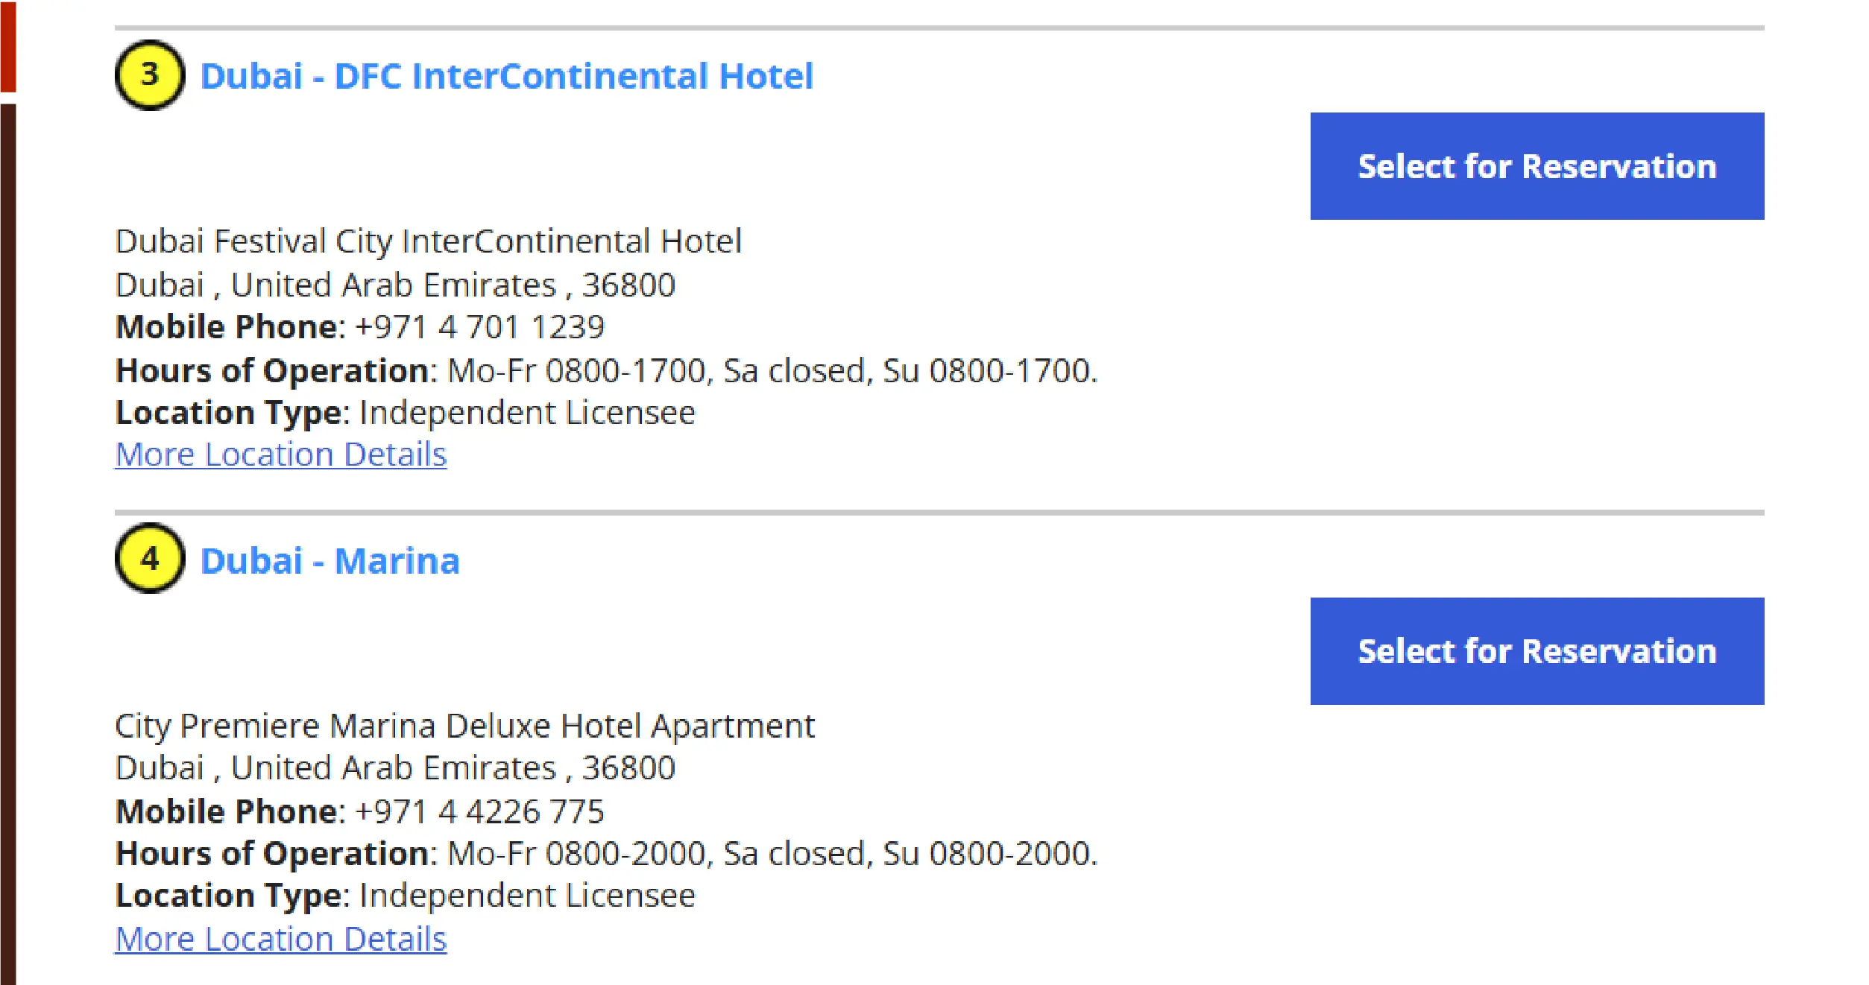1869x985 pixels.
Task: Click the yellow number 4 location marker
Action: (150, 559)
